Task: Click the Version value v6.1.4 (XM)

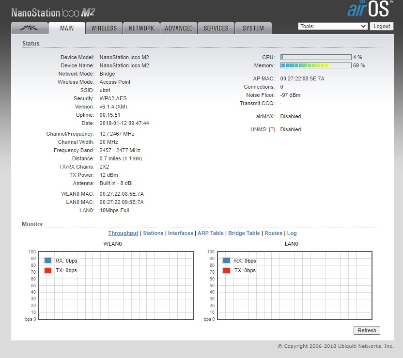Action: tap(113, 107)
